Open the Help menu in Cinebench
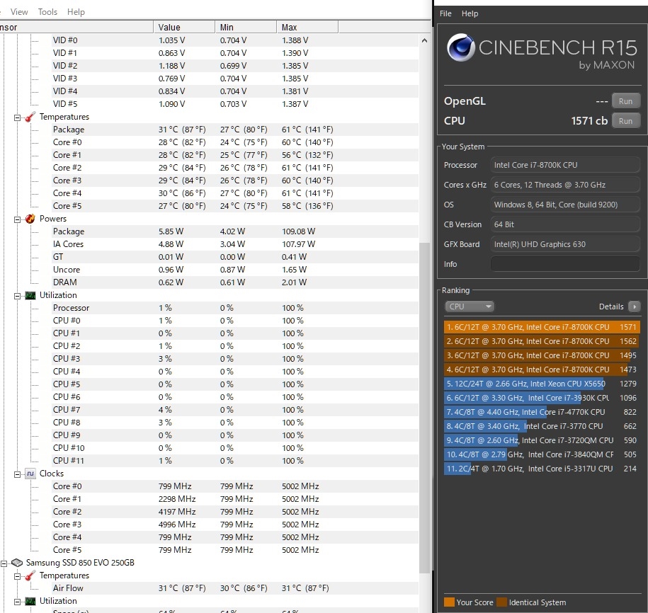 click(470, 13)
